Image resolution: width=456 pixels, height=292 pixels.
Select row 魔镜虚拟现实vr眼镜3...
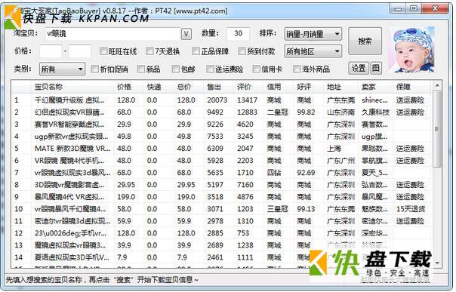coord(221,245)
